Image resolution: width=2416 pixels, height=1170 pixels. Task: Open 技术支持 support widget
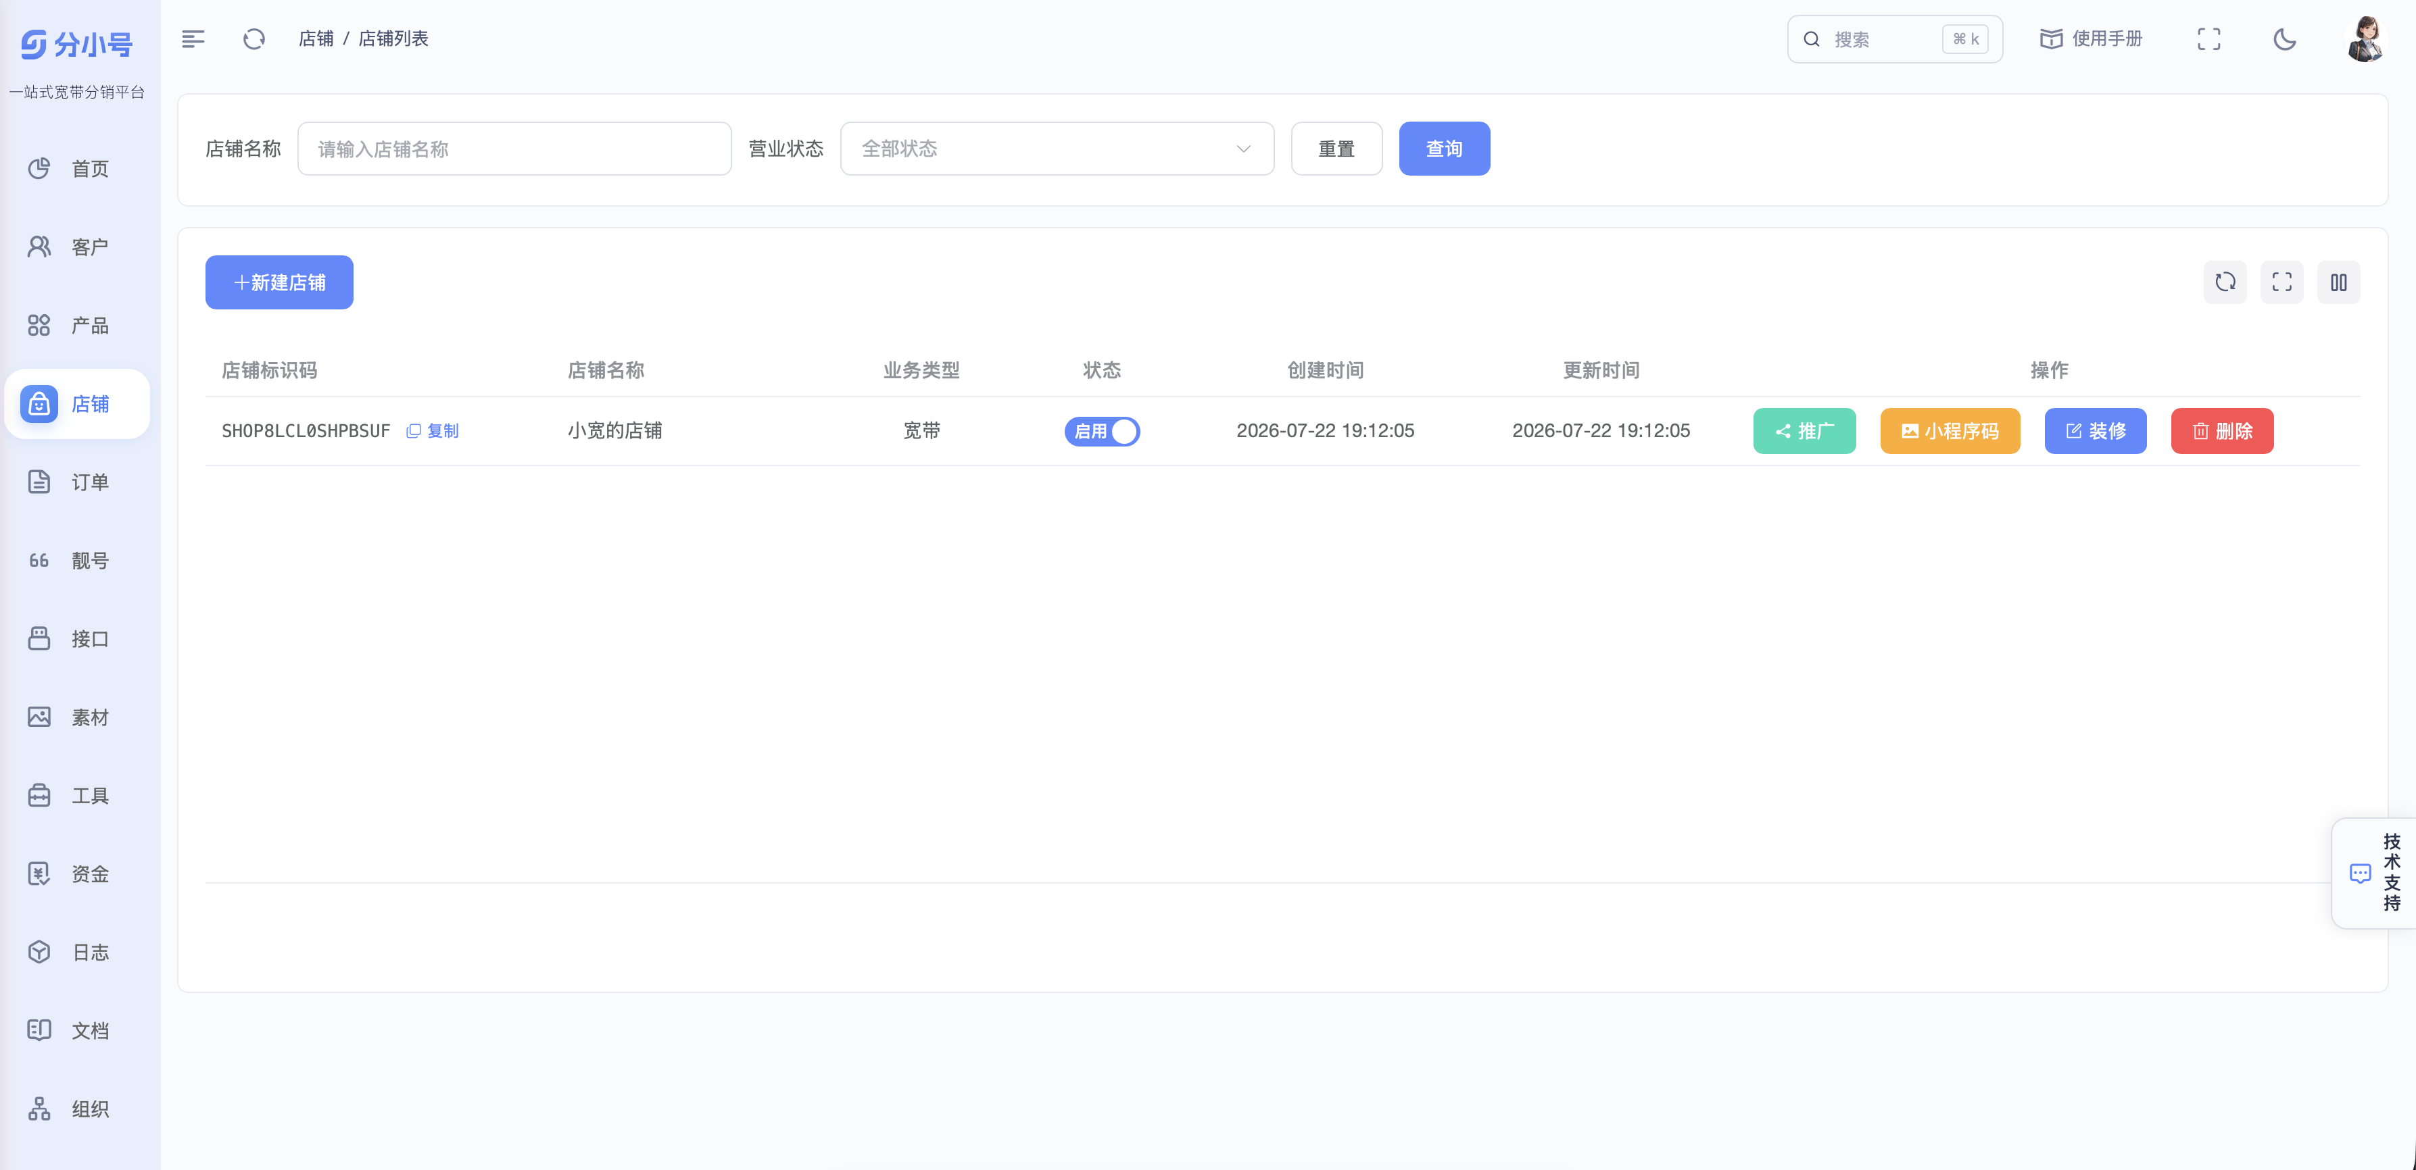coord(2375,873)
